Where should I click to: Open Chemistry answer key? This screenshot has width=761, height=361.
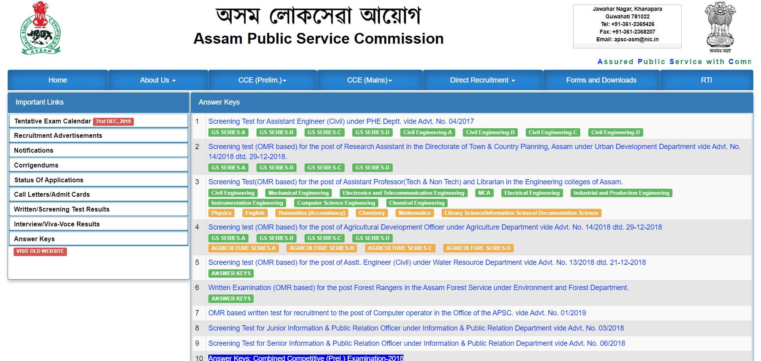coord(372,213)
